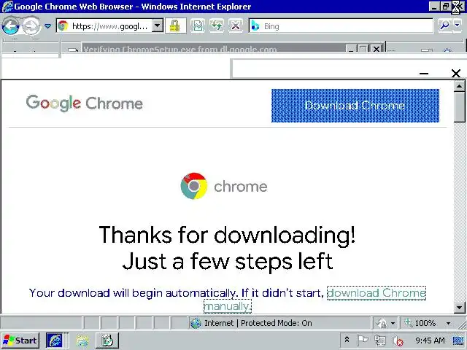Click the page scrollbar up arrow

pos(459,86)
